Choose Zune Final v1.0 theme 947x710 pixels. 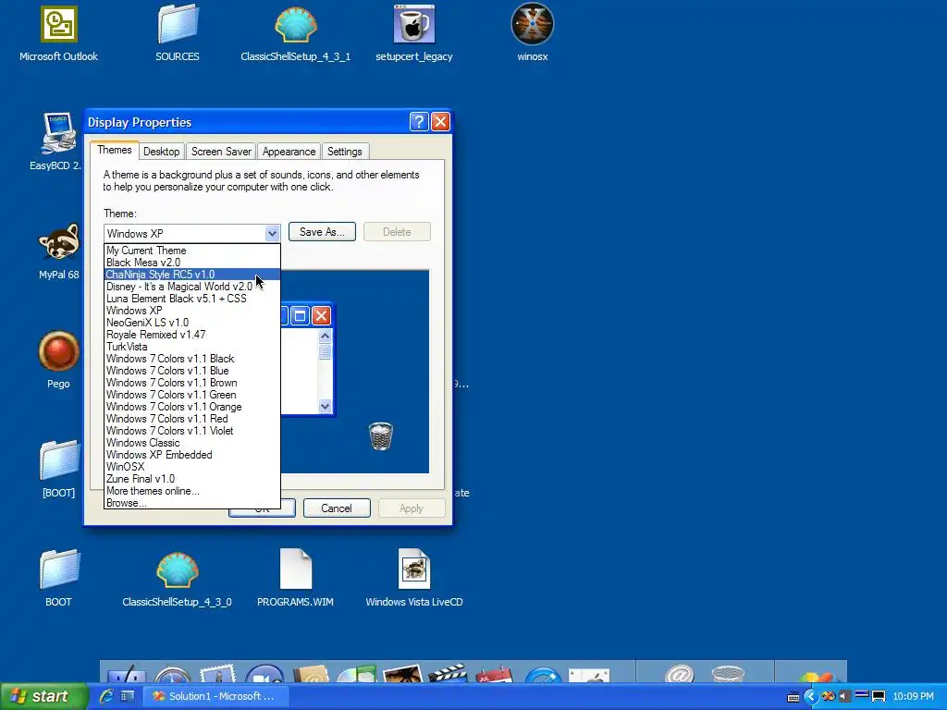[192, 479]
